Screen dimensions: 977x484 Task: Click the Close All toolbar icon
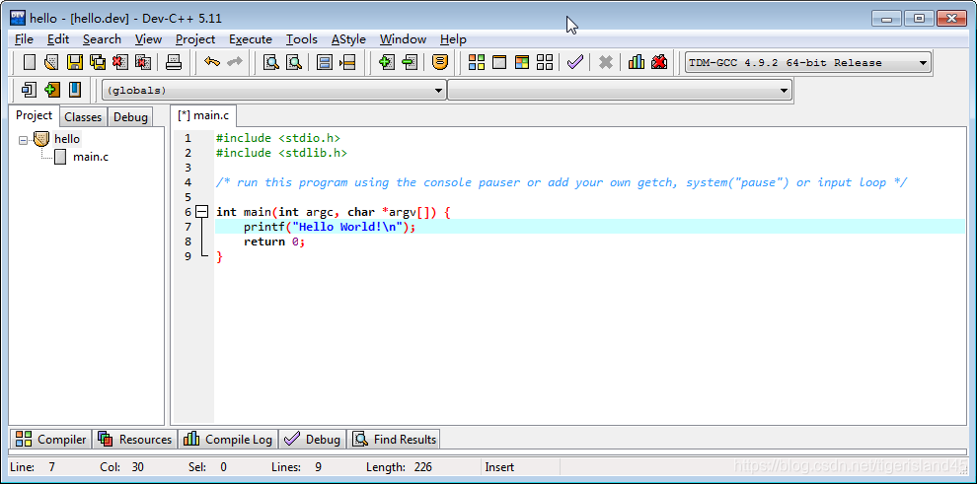(x=143, y=62)
